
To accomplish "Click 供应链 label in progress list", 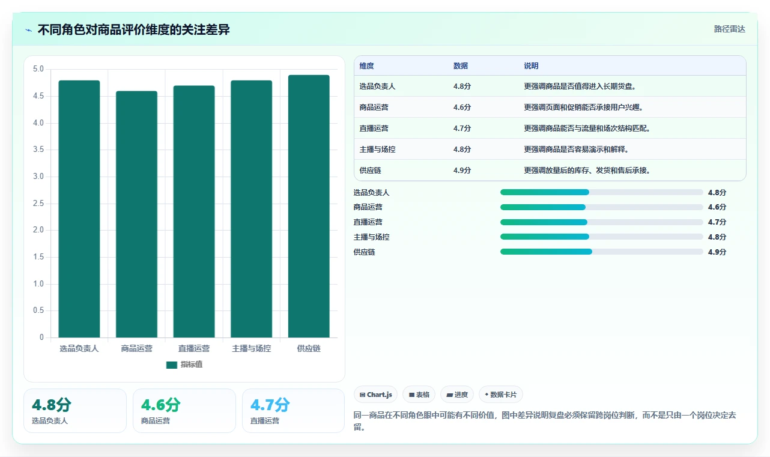I will 364,252.
